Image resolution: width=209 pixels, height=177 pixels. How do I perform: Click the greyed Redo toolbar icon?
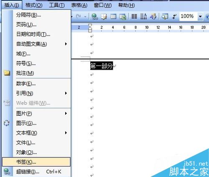[79, 16]
